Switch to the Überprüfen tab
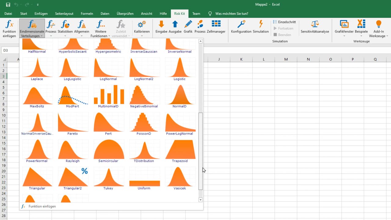This screenshot has width=391, height=220. (x=125, y=14)
